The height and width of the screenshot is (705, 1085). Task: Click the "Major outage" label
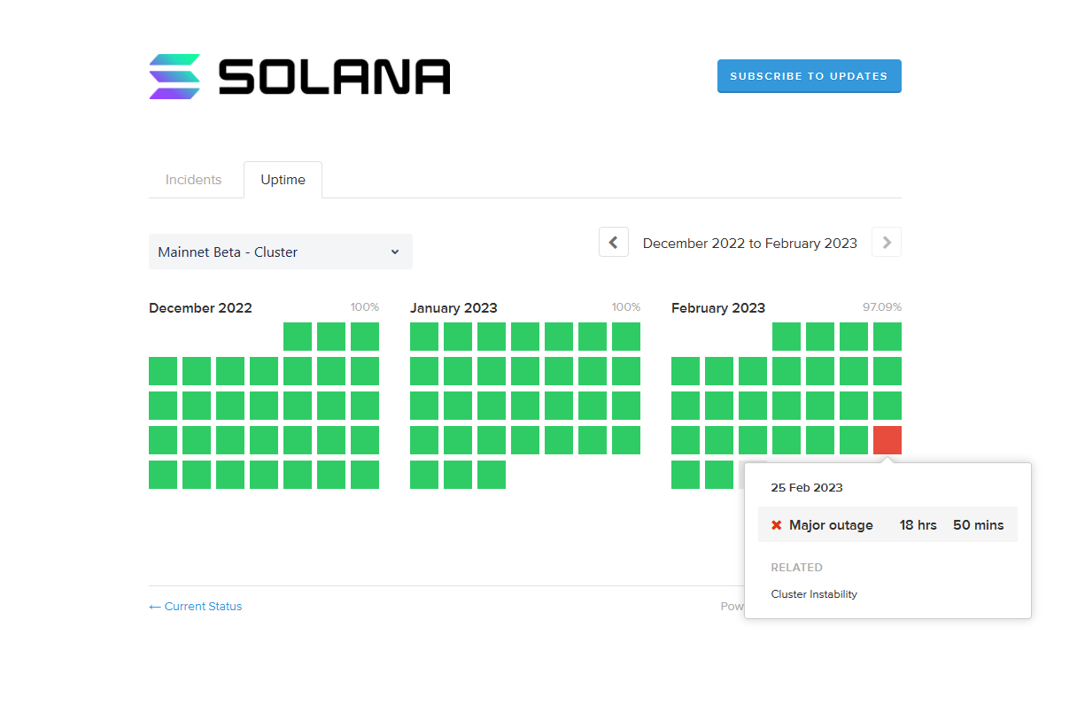point(831,525)
